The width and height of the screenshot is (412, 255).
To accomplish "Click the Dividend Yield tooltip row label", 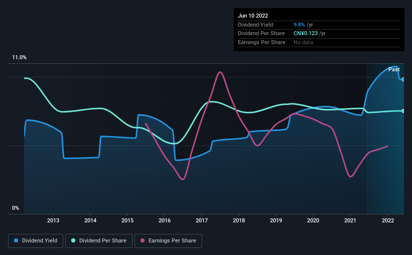I will click(x=255, y=25).
